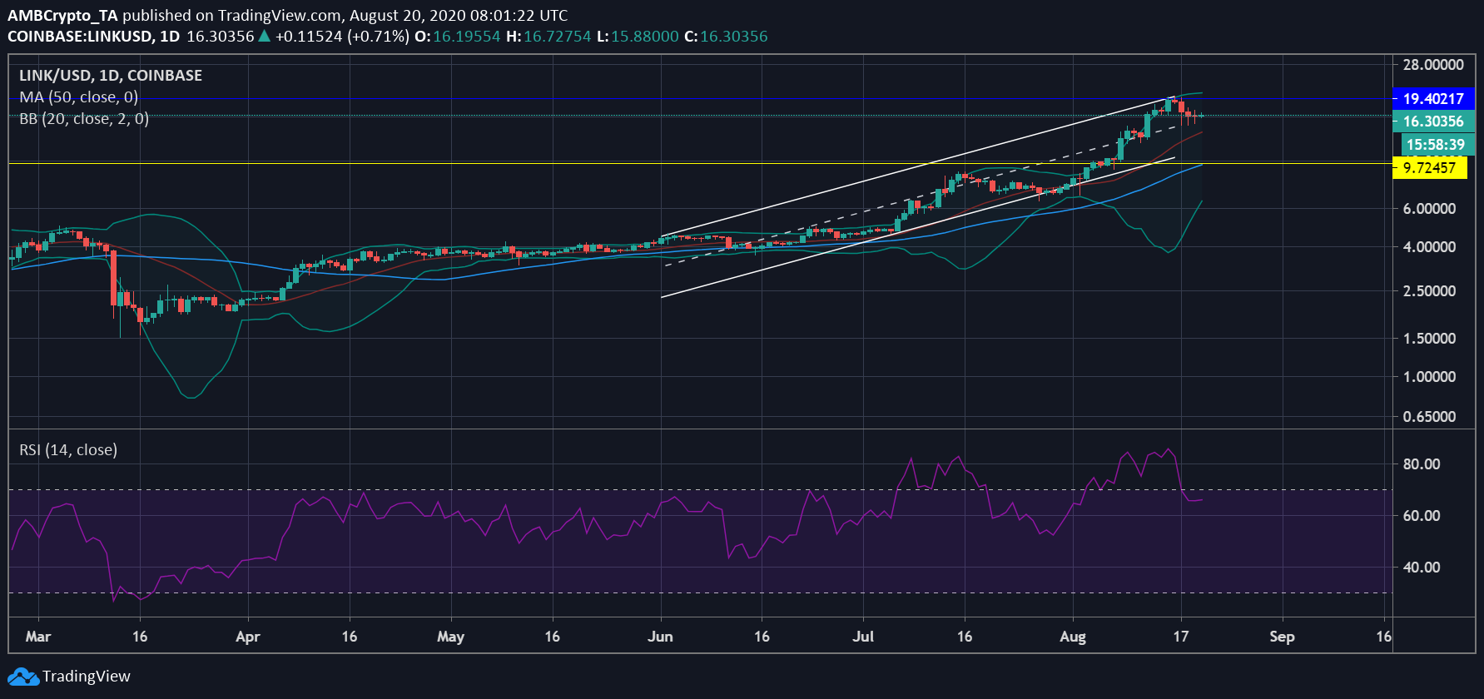Click the TradingView wordmark text
Viewport: 1484px width, 699px height.
point(87,677)
